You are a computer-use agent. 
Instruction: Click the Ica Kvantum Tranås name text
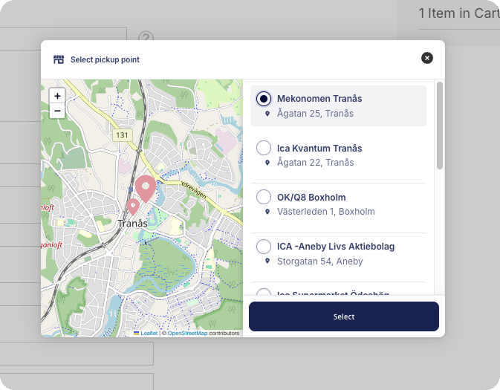(319, 149)
